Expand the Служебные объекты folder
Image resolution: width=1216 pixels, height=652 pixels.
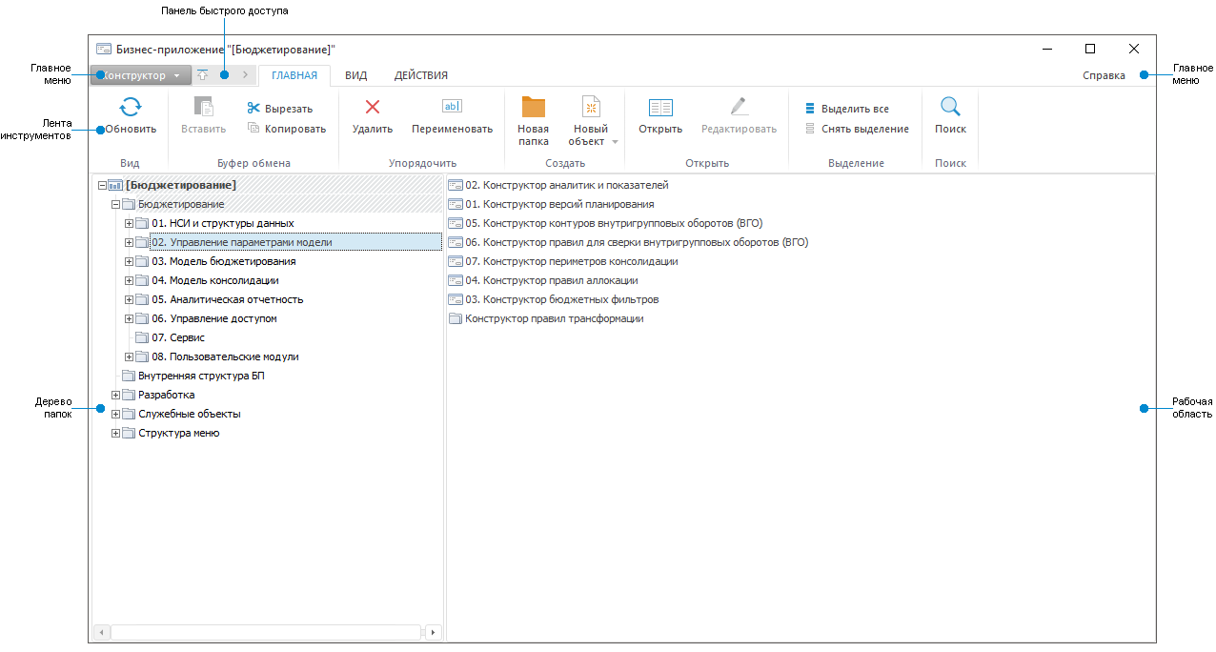click(115, 414)
